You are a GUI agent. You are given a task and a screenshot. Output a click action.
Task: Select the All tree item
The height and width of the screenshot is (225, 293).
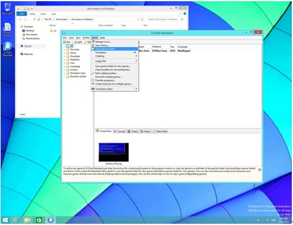[x=71, y=46]
